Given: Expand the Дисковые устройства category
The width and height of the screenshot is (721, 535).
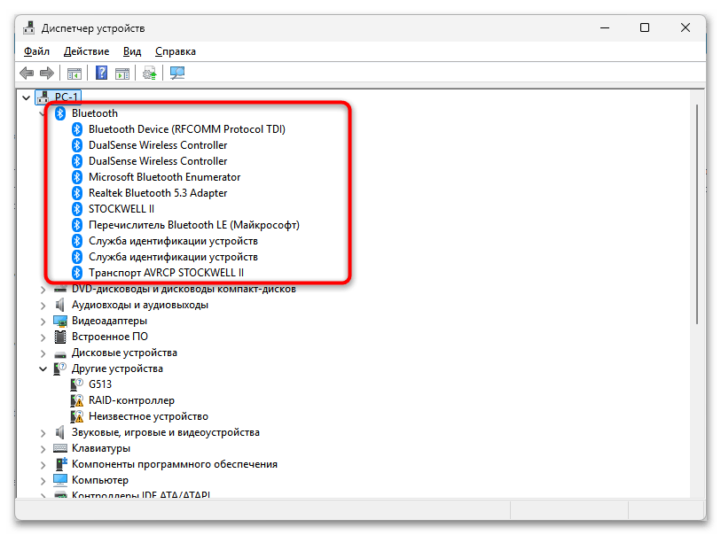Looking at the screenshot, I should pos(43,353).
